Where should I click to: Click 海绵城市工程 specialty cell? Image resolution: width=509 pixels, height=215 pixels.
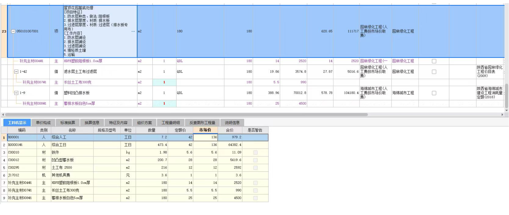(x=405, y=93)
